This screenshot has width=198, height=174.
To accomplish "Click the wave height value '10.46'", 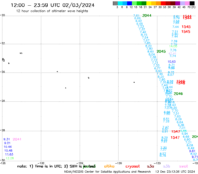I will (8, 147).
